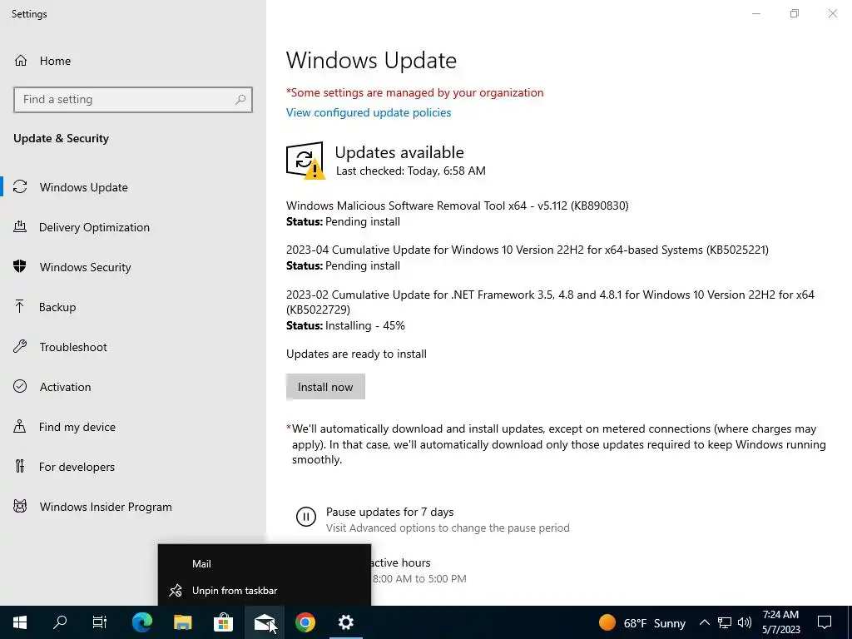Click the KB5025221 cumulative update entry

[527, 250]
